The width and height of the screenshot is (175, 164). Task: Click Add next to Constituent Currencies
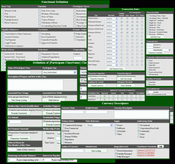(161, 147)
